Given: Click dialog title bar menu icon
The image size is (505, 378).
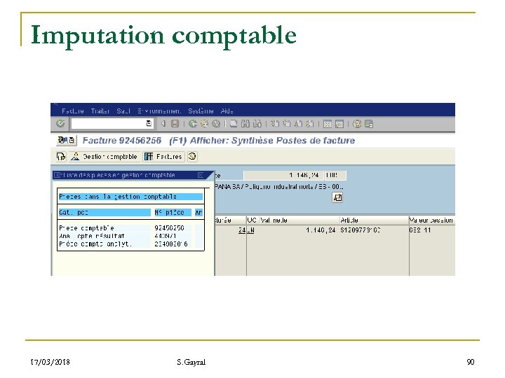Looking at the screenshot, I should pyautogui.click(x=58, y=175).
